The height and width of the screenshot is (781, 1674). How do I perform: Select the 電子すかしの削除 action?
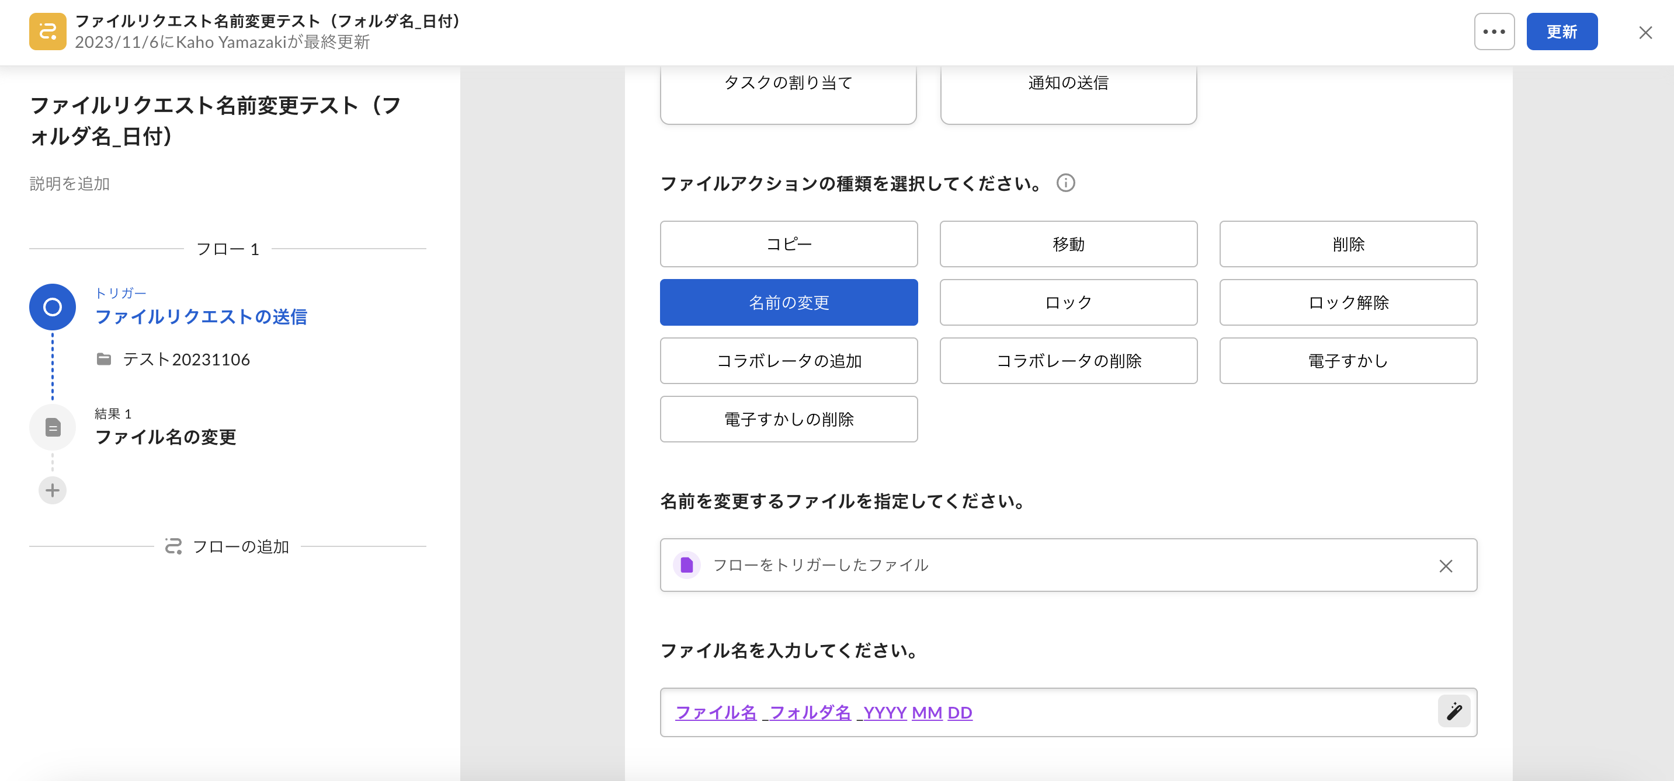click(x=789, y=419)
